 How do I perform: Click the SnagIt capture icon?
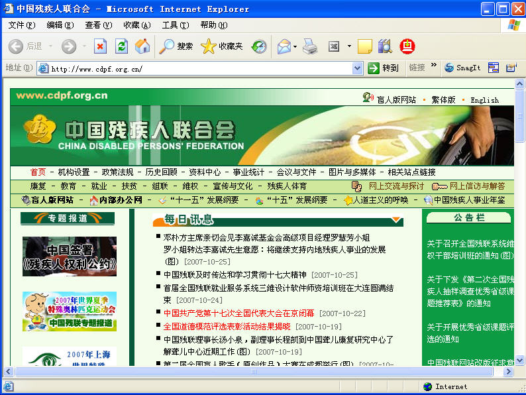pos(449,68)
